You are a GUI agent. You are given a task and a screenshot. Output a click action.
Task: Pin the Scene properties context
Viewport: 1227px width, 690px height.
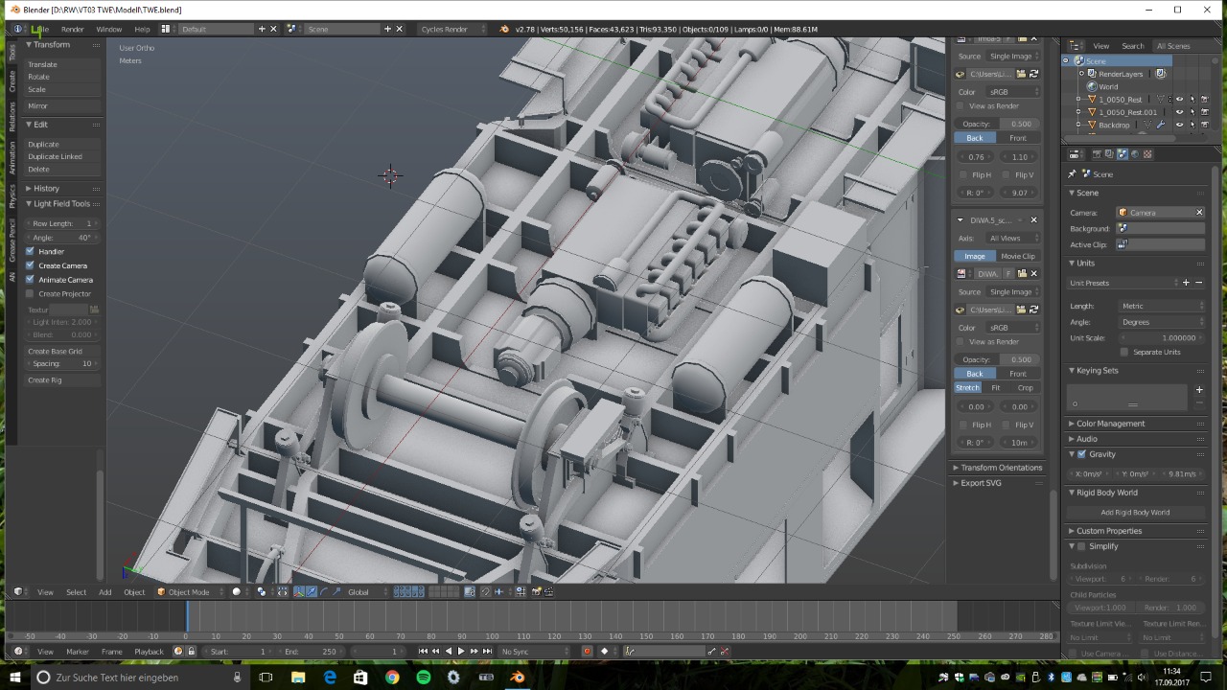click(1072, 174)
